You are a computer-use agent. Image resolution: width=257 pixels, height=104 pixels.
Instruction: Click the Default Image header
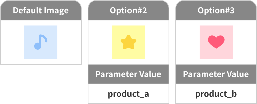[41, 11]
